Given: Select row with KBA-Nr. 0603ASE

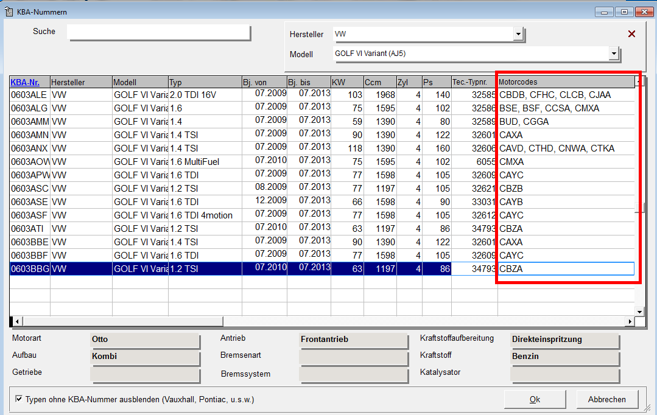Looking at the screenshot, I should click(x=321, y=202).
